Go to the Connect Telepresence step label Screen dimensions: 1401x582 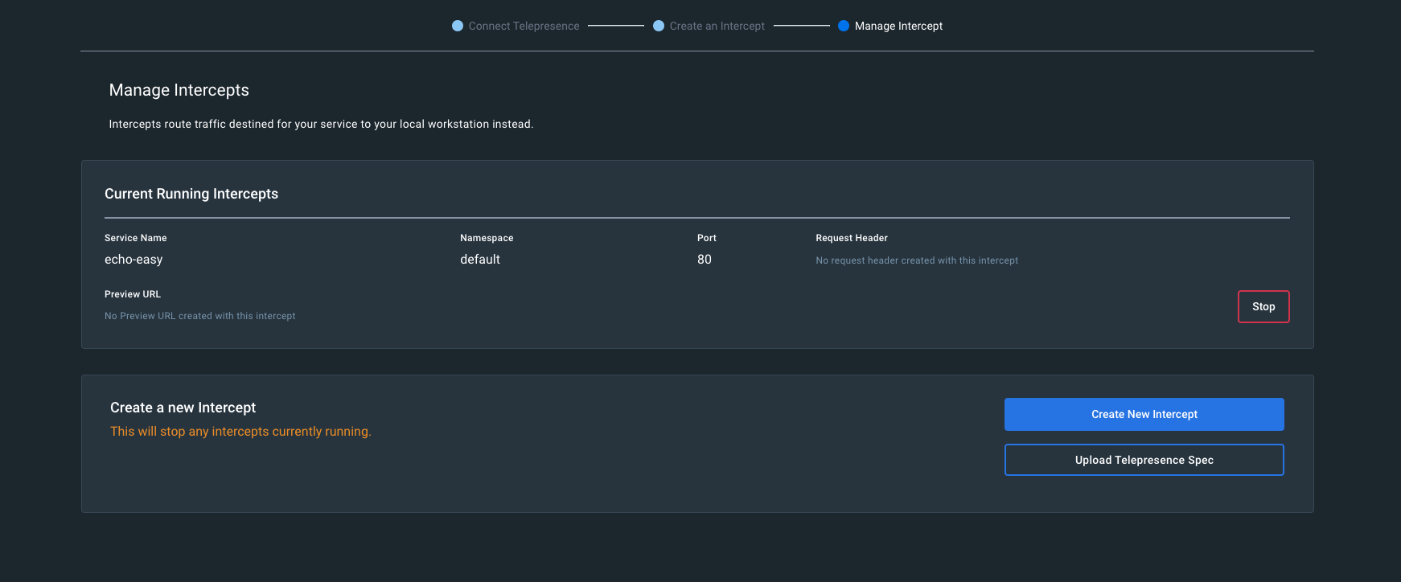(x=524, y=27)
